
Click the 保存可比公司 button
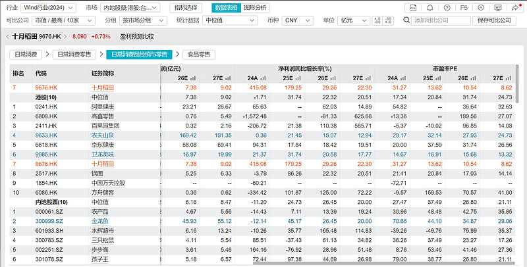pyautogui.click(x=494, y=20)
